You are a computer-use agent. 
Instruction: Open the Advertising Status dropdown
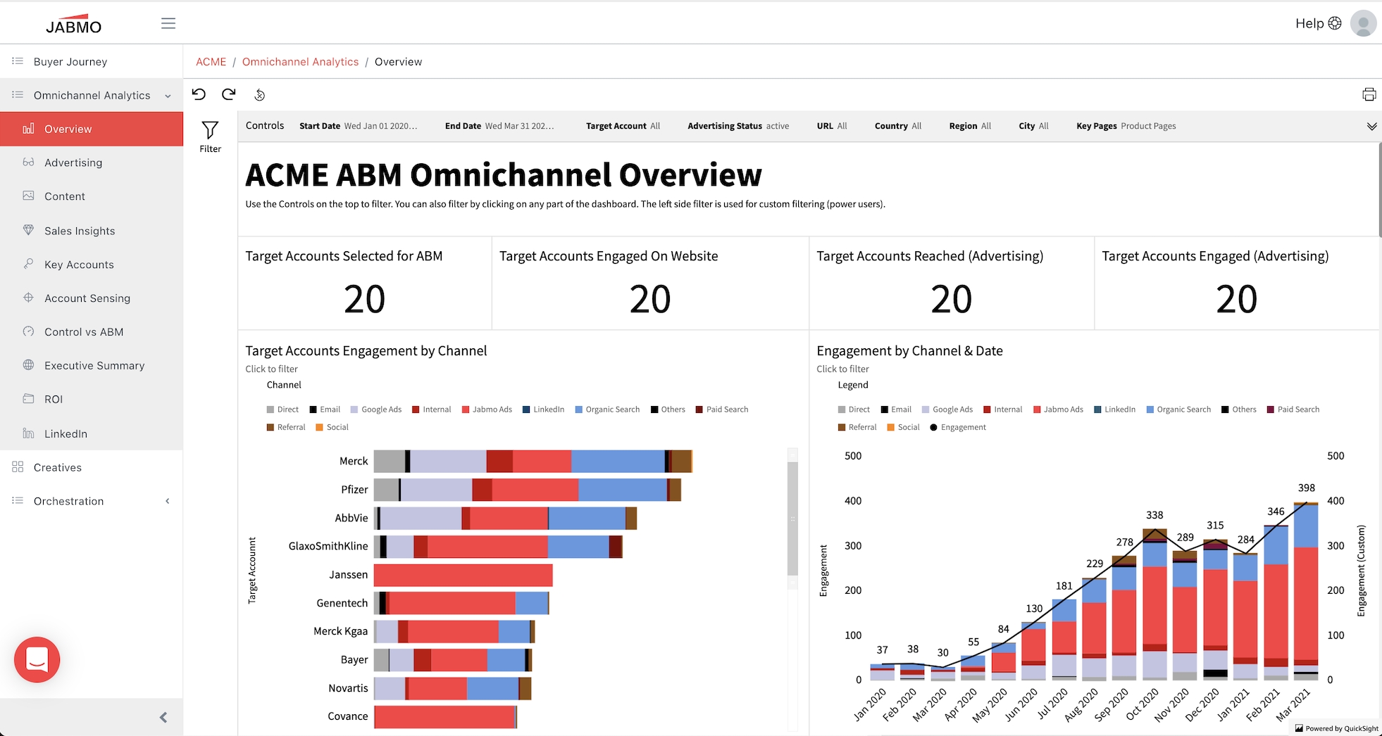coord(738,126)
